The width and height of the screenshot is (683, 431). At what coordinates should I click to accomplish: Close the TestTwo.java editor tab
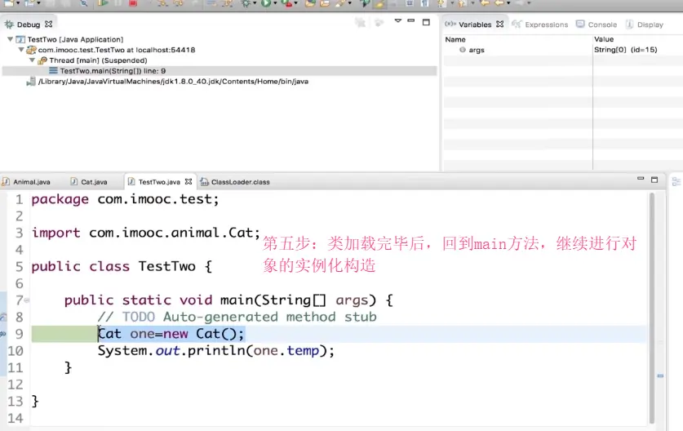pos(188,181)
